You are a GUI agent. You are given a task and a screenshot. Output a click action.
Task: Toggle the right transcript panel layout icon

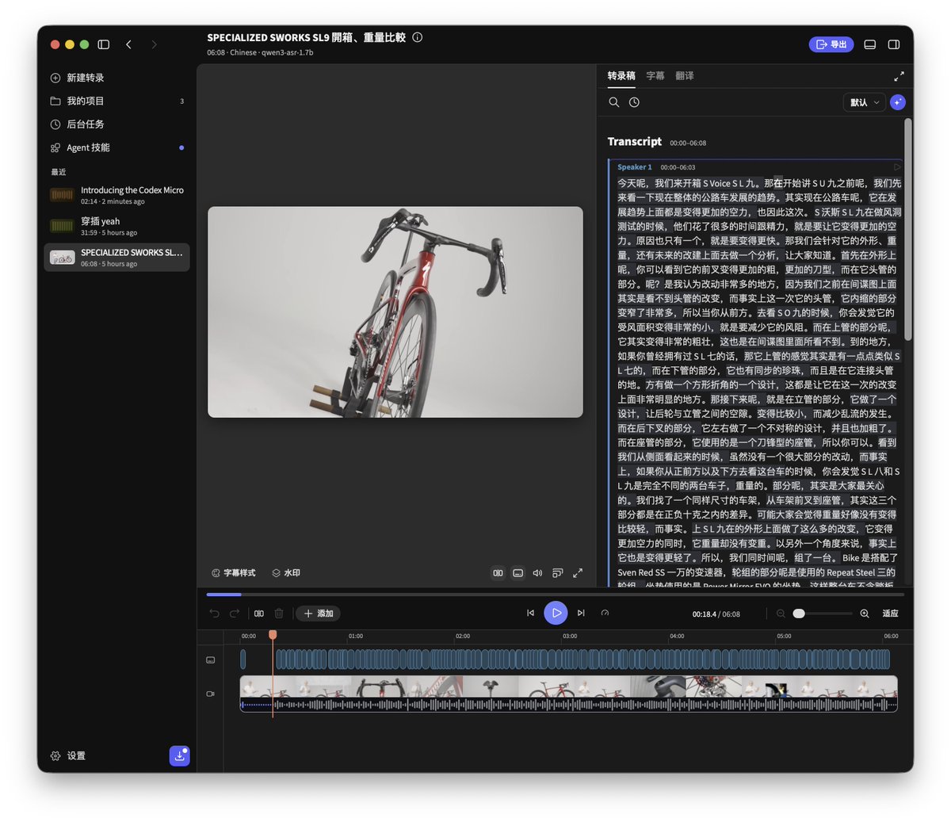(x=894, y=44)
